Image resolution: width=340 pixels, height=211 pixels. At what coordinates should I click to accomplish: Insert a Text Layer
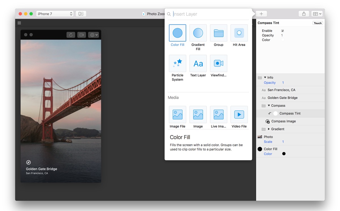(198, 64)
